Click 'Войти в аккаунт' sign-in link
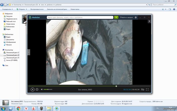 pyautogui.click(x=126, y=17)
